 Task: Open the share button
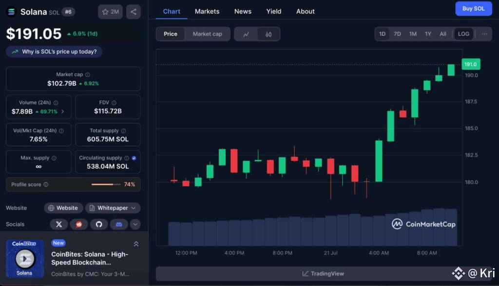[x=134, y=12]
